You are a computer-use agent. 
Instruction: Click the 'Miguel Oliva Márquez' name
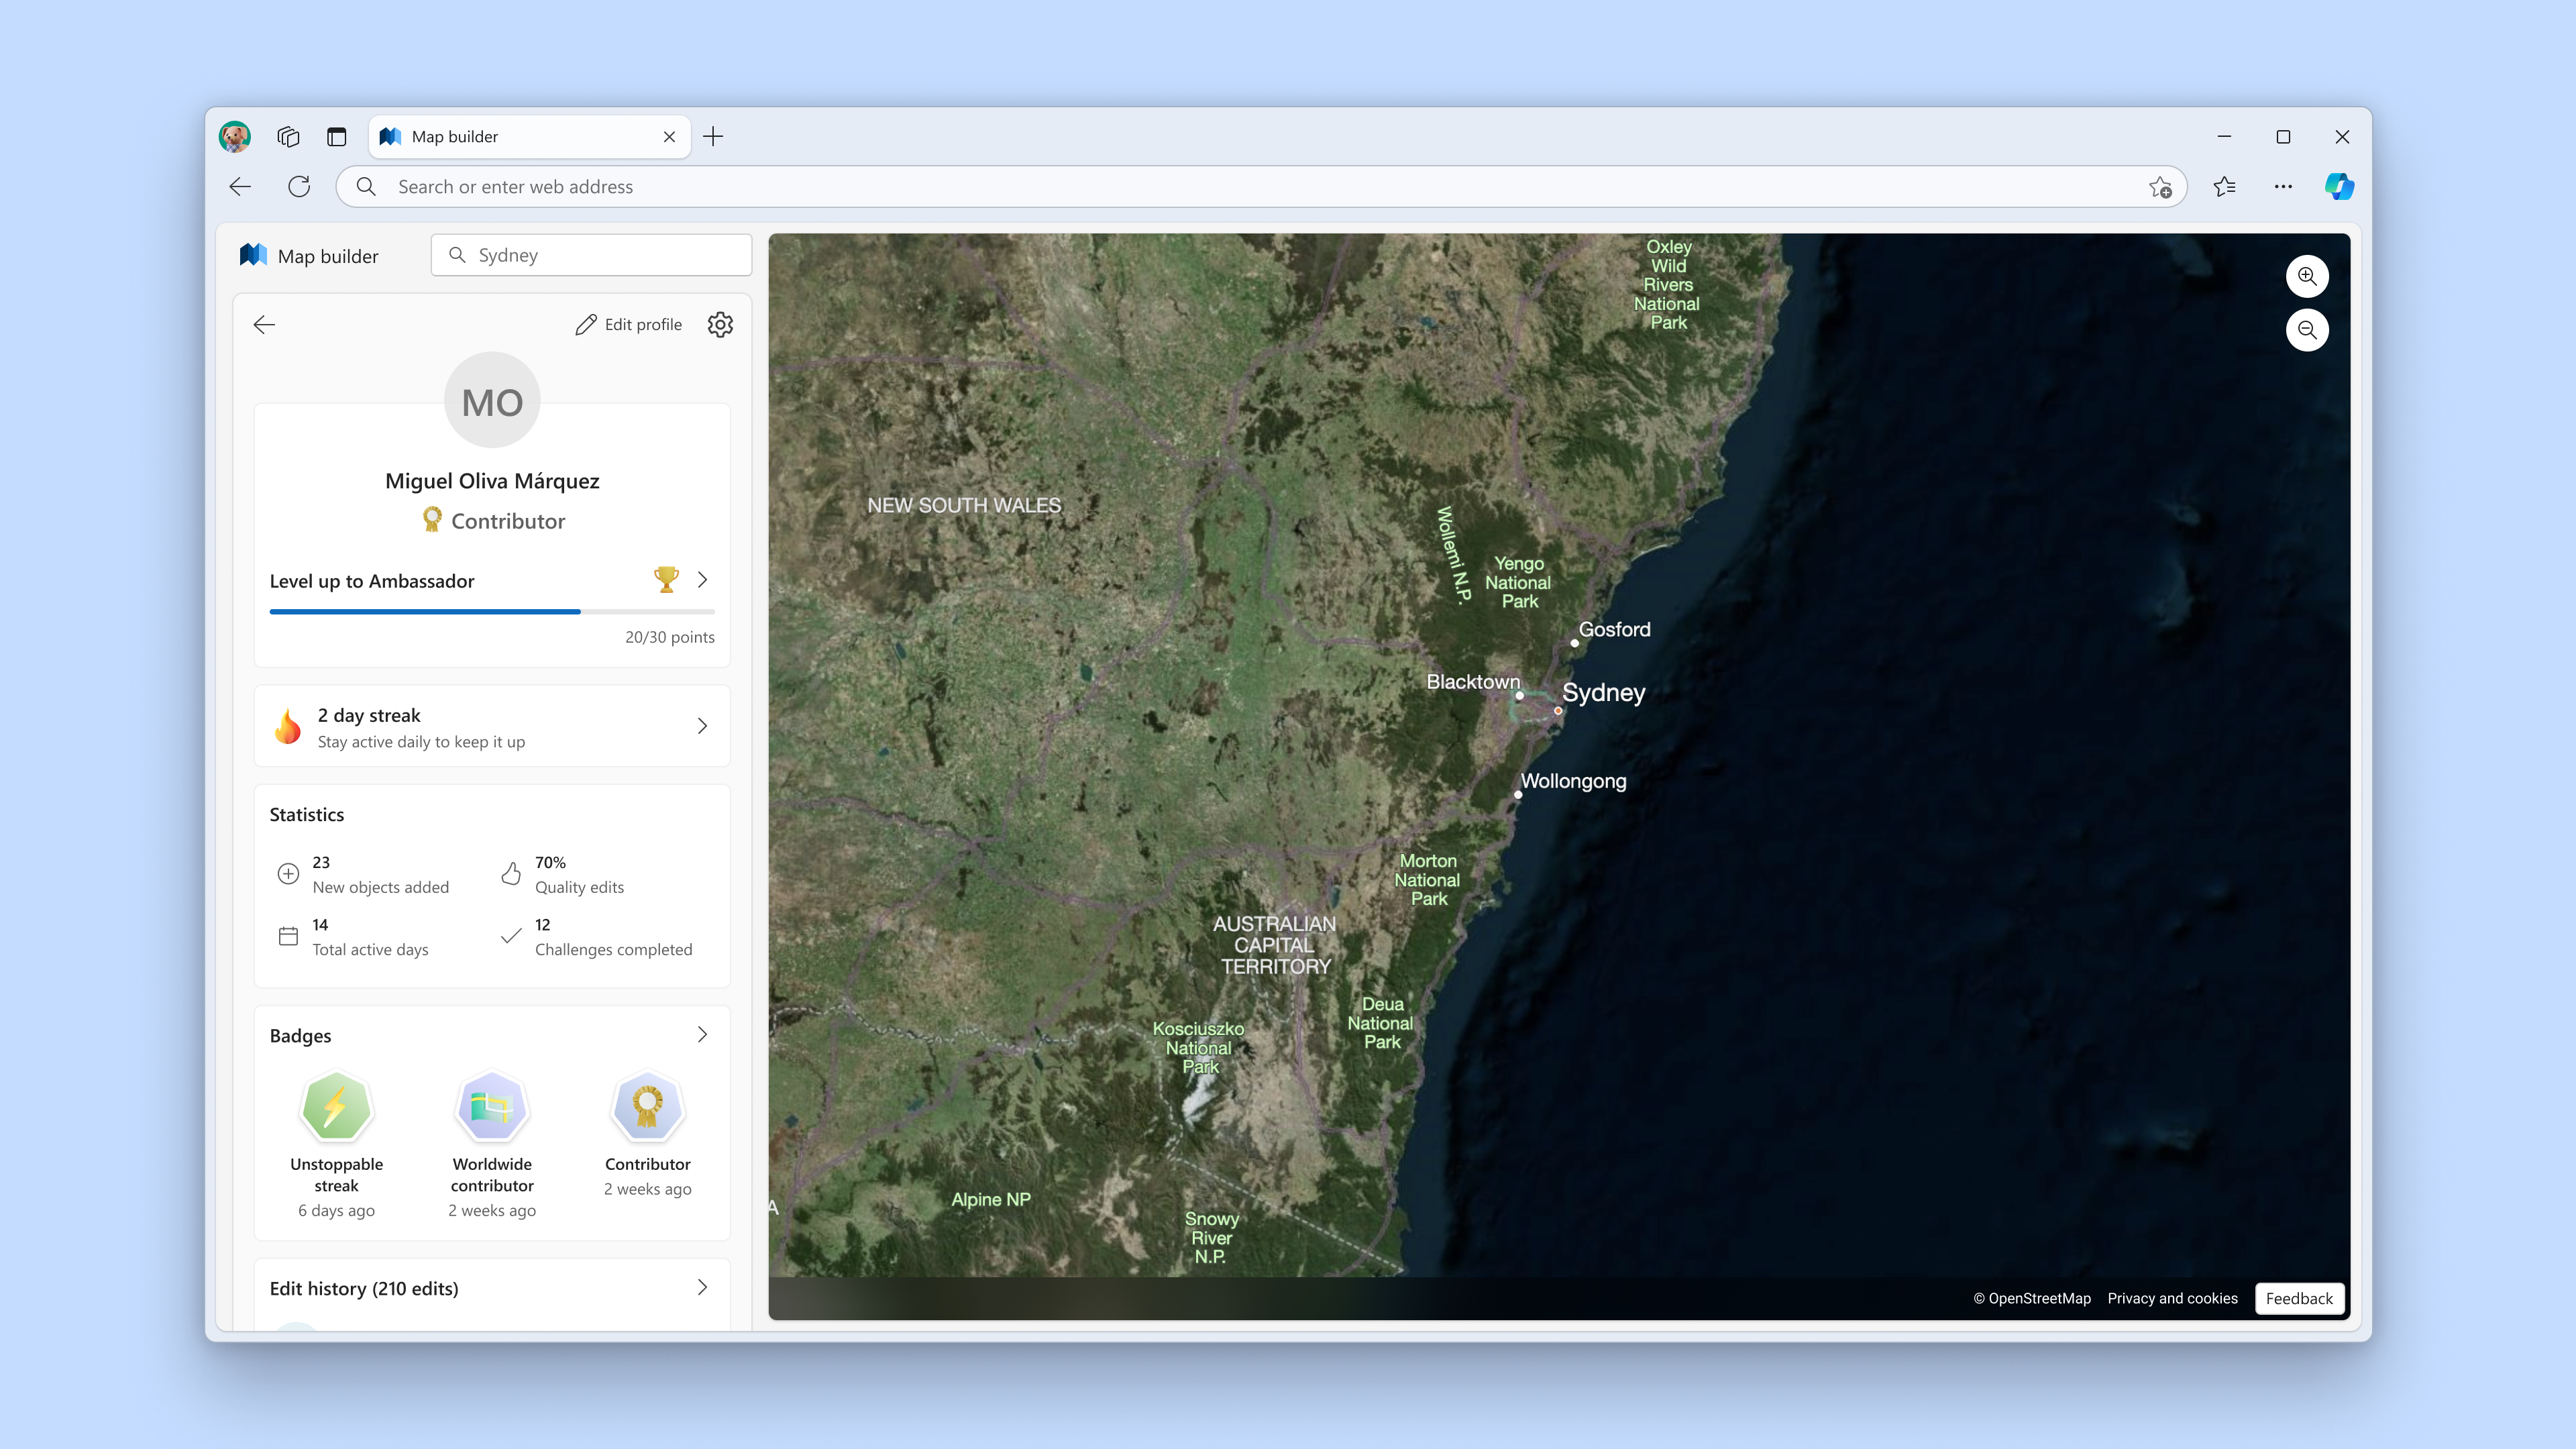(x=492, y=481)
